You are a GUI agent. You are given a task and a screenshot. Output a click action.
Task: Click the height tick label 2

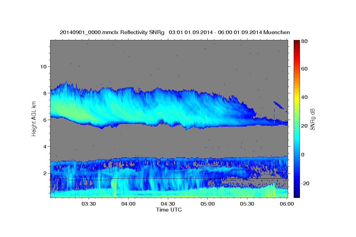45,173
